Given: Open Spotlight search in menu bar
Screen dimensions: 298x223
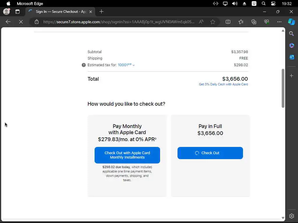Looking at the screenshot, I should click(x=264, y=3).
